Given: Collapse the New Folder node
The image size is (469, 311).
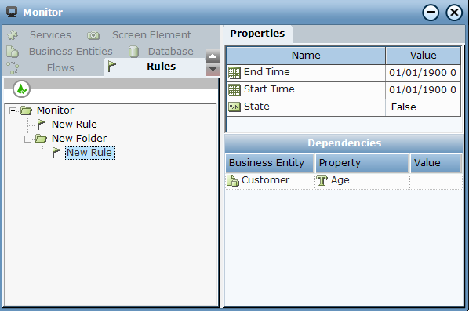Looking at the screenshot, I should [27, 139].
